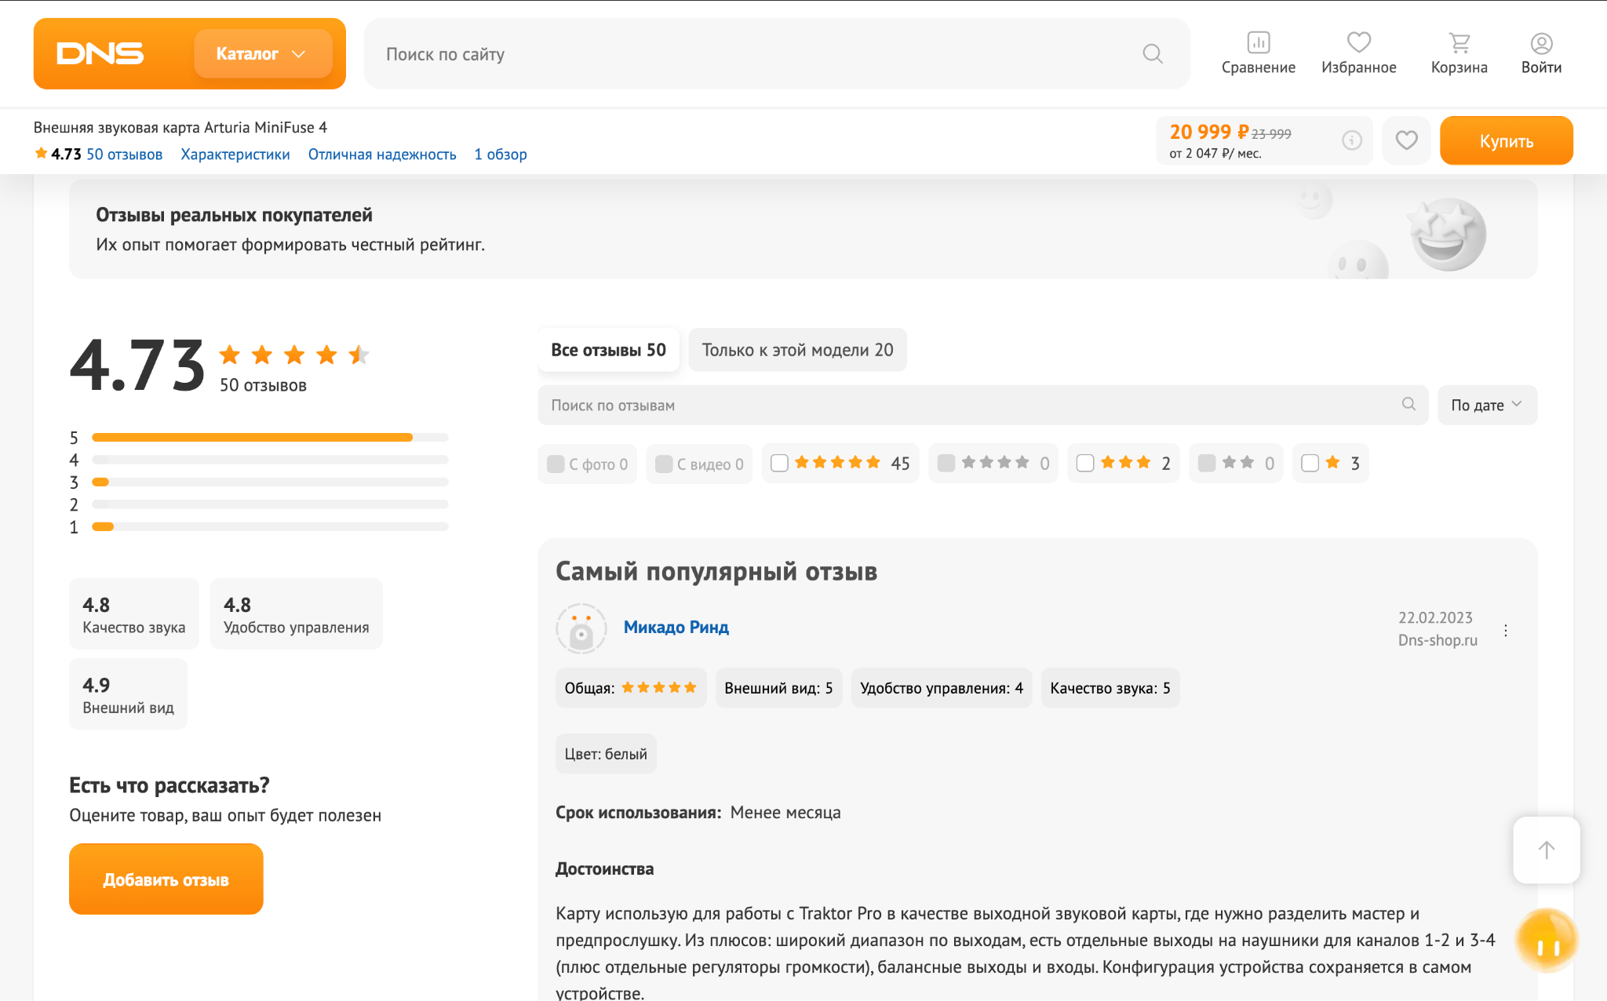Click the 1-star rating distribution bar

tap(270, 526)
